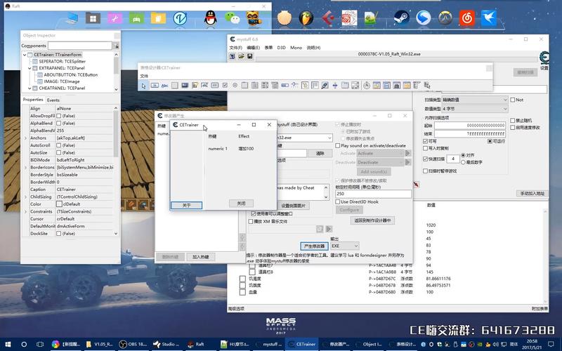
Task: Open Windows Start menu
Action: pyautogui.click(x=8, y=344)
